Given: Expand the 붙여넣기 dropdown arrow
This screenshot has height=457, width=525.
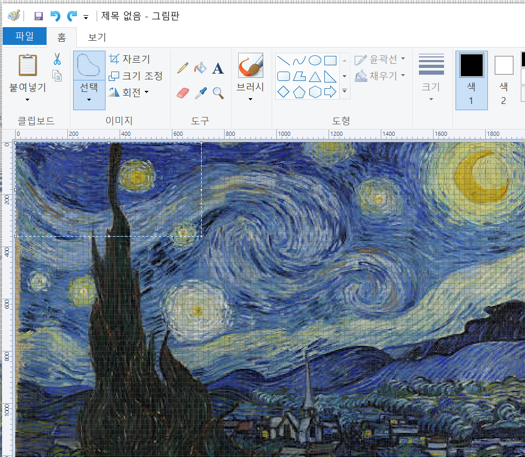Looking at the screenshot, I should pos(28,99).
